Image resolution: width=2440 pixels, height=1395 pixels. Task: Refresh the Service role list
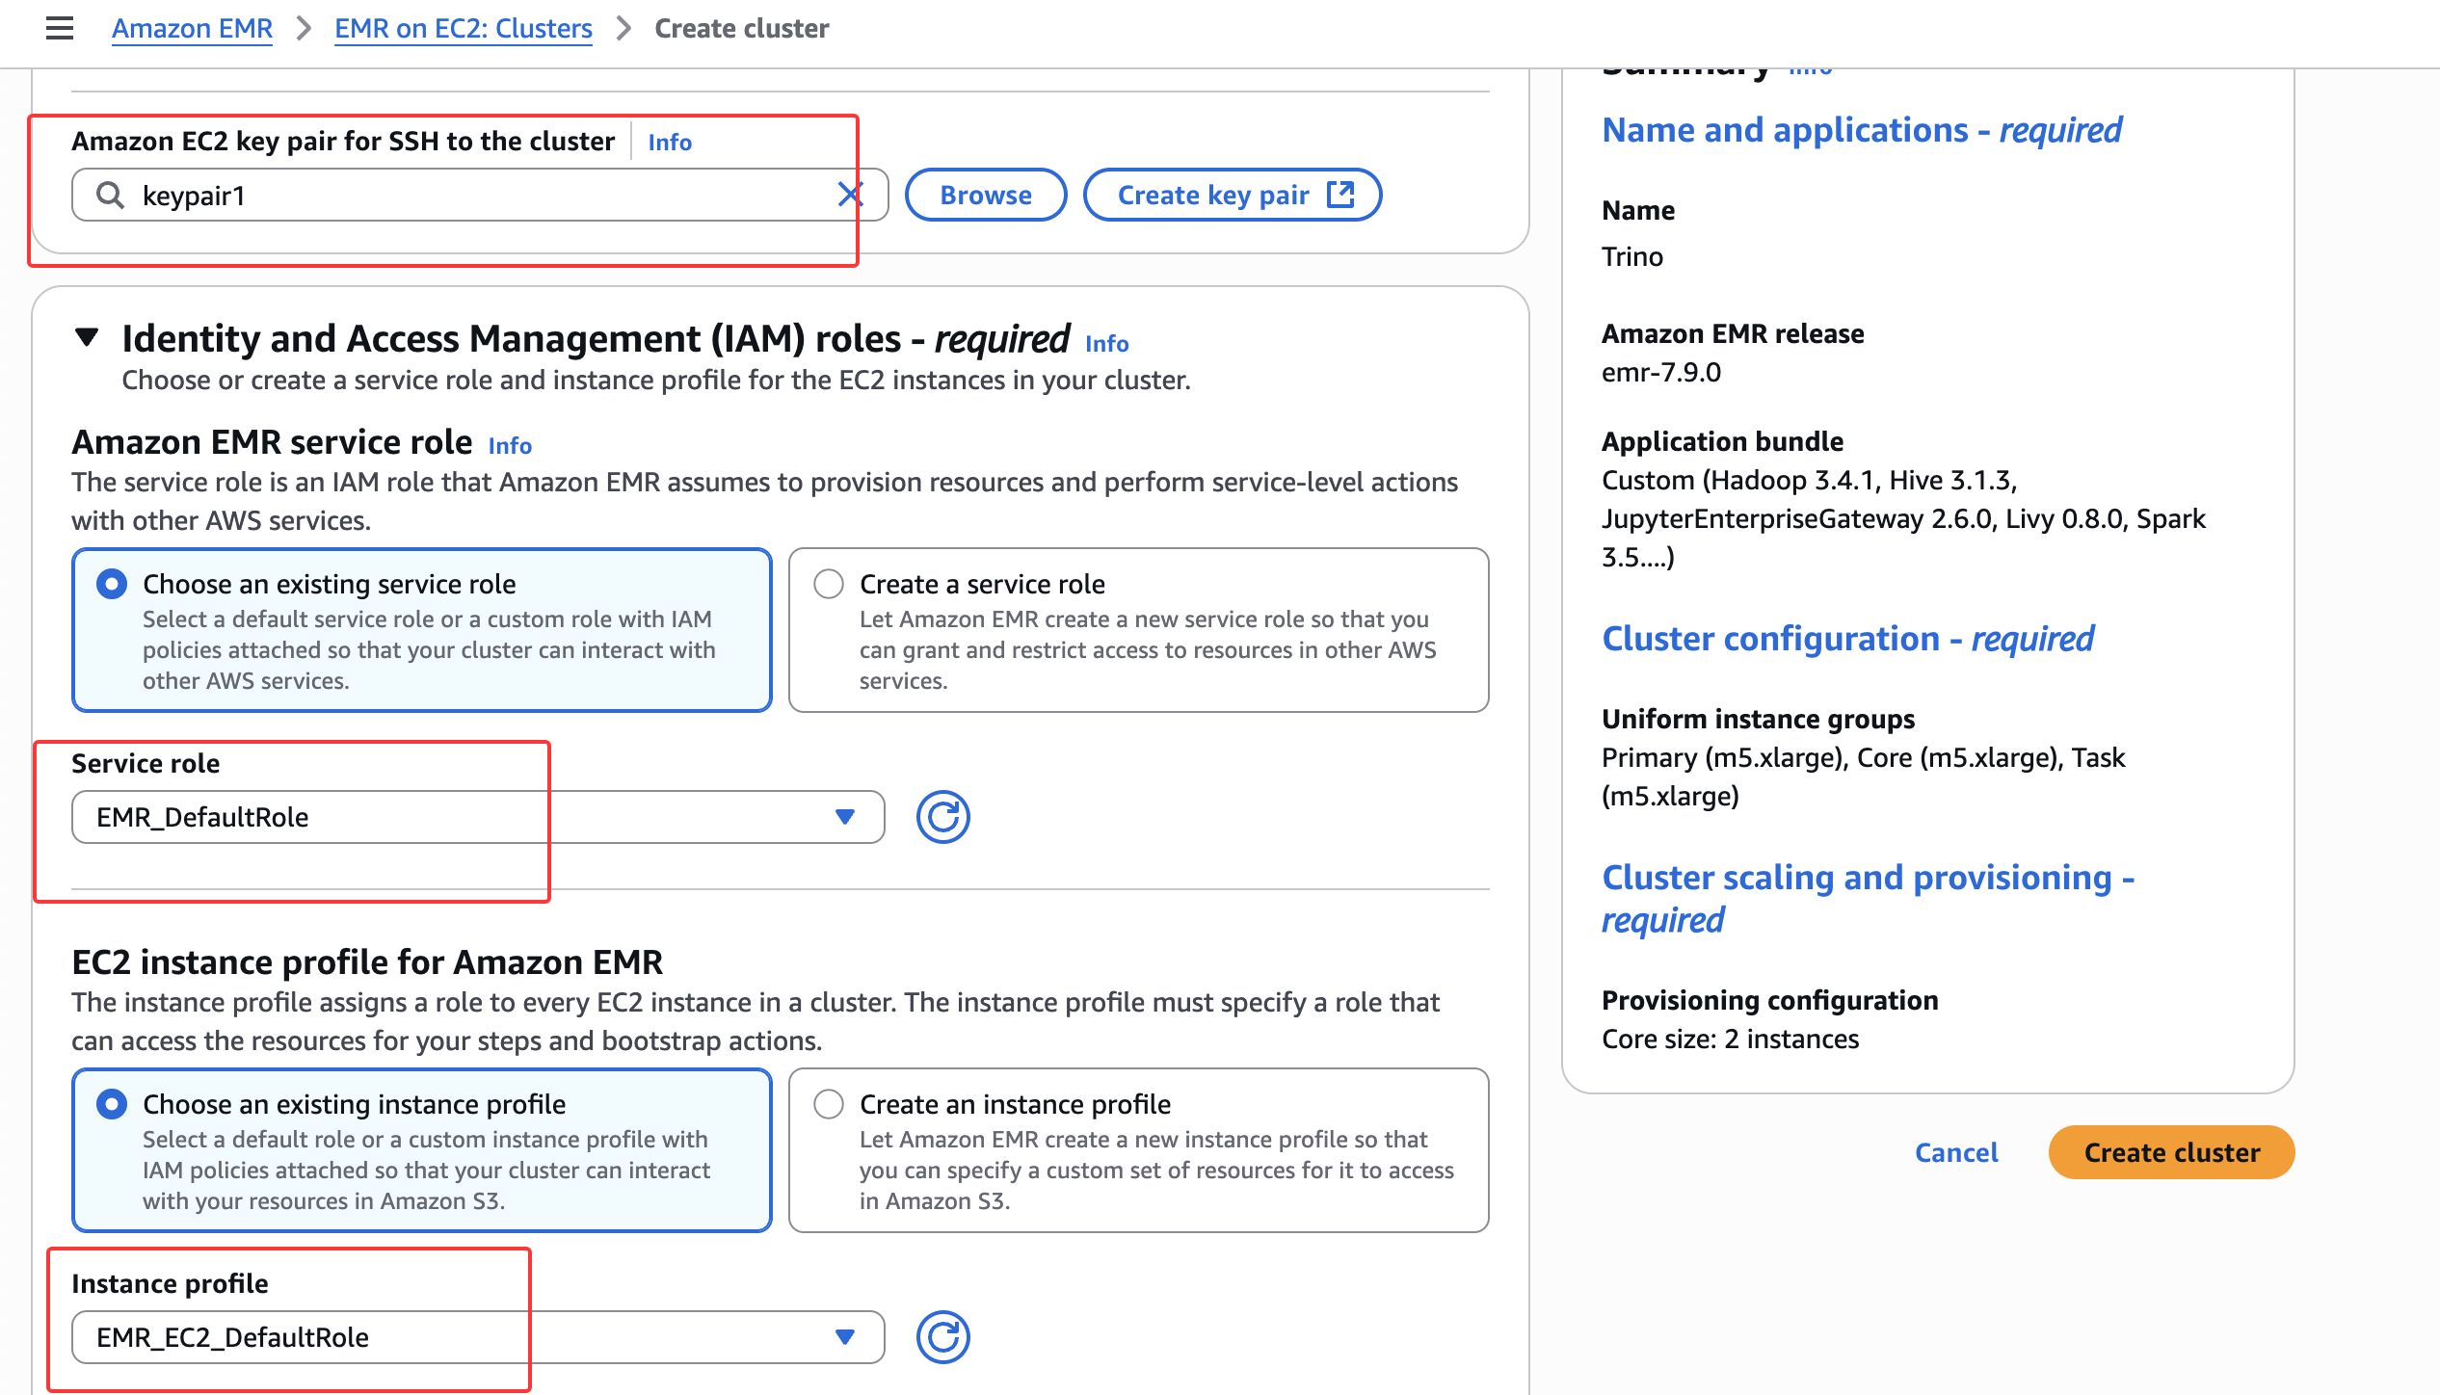[x=942, y=817]
